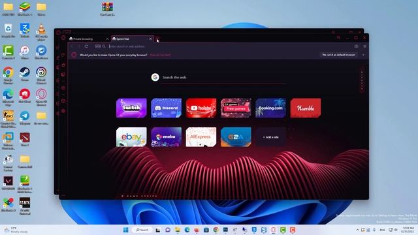Open the Easy setup menu icon

tap(364, 46)
